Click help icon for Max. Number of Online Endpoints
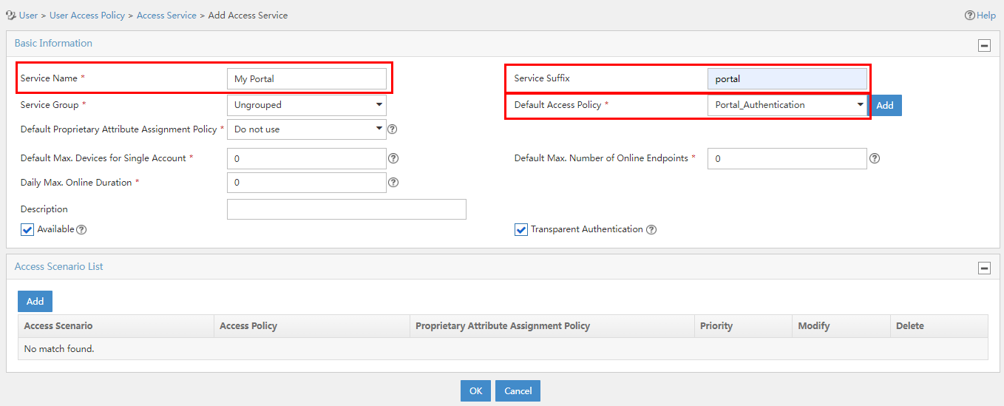1004x406 pixels. point(874,158)
